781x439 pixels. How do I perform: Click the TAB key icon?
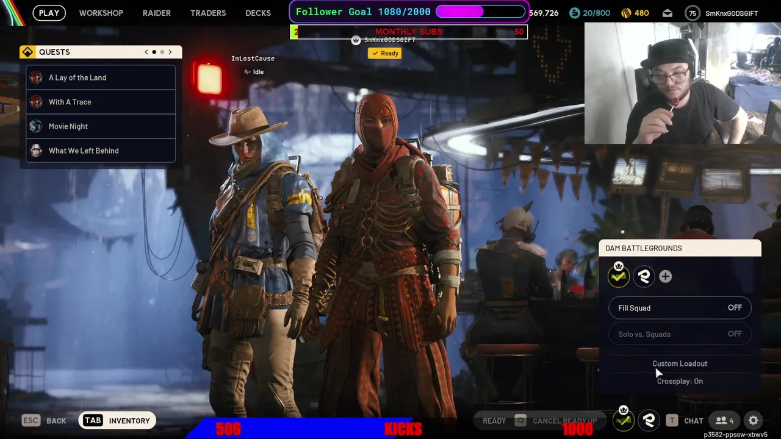93,420
